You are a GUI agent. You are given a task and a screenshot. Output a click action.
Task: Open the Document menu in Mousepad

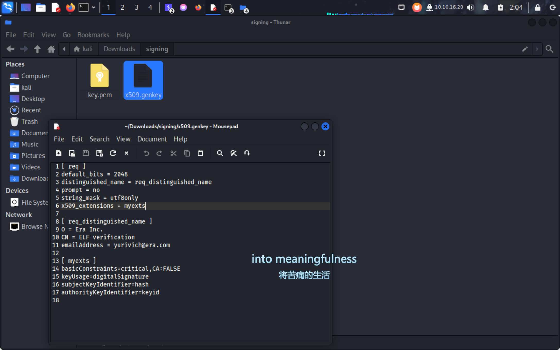pyautogui.click(x=152, y=139)
